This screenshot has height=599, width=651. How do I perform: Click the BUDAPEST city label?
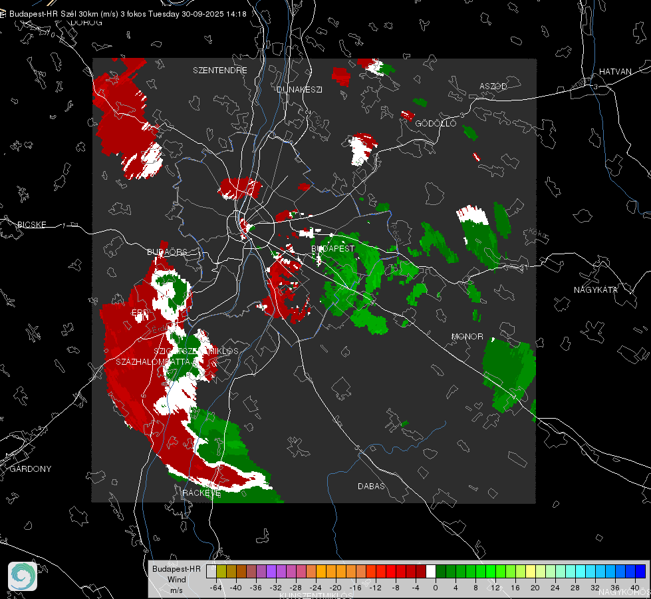pos(333,248)
